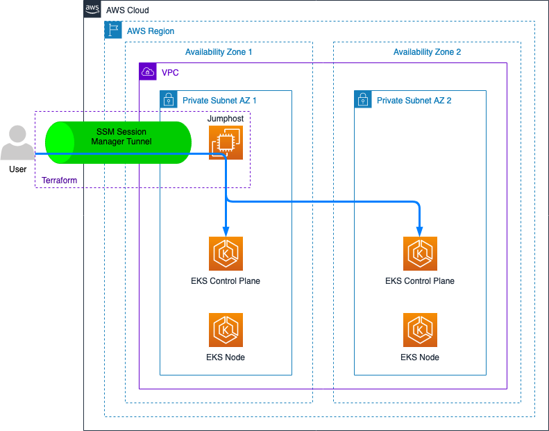The width and height of the screenshot is (549, 431).
Task: Click 'EKS Node' text in AZ 2
Action: click(x=420, y=357)
